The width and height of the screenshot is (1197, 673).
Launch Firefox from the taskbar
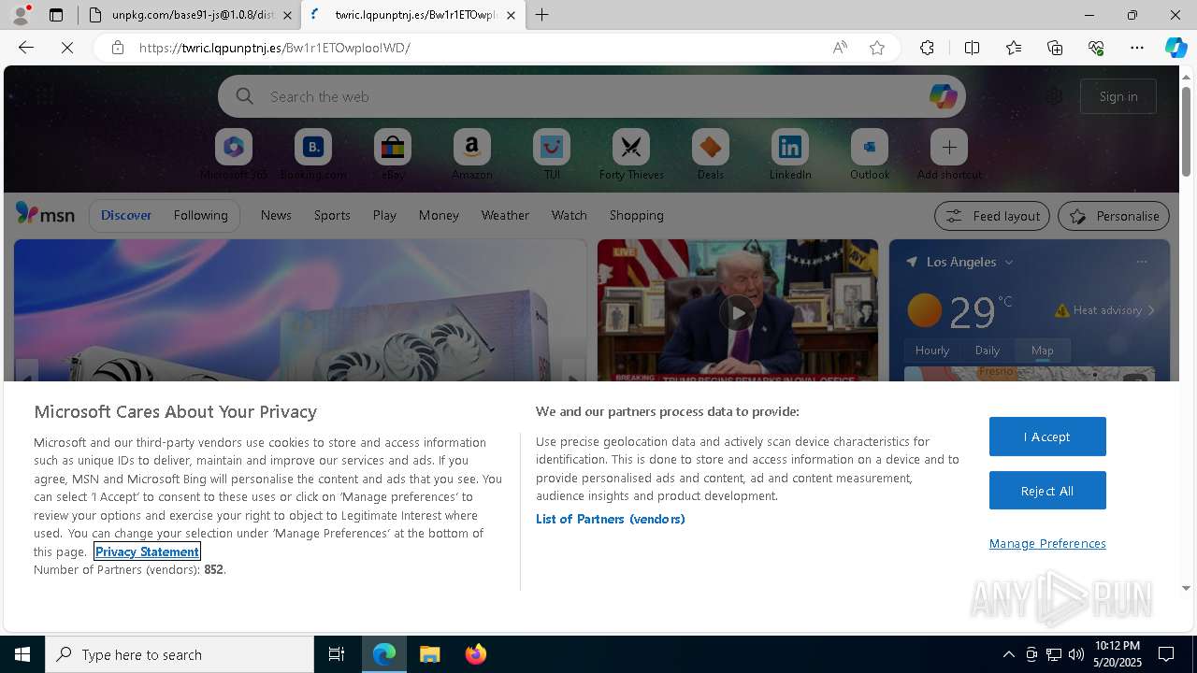click(x=476, y=654)
